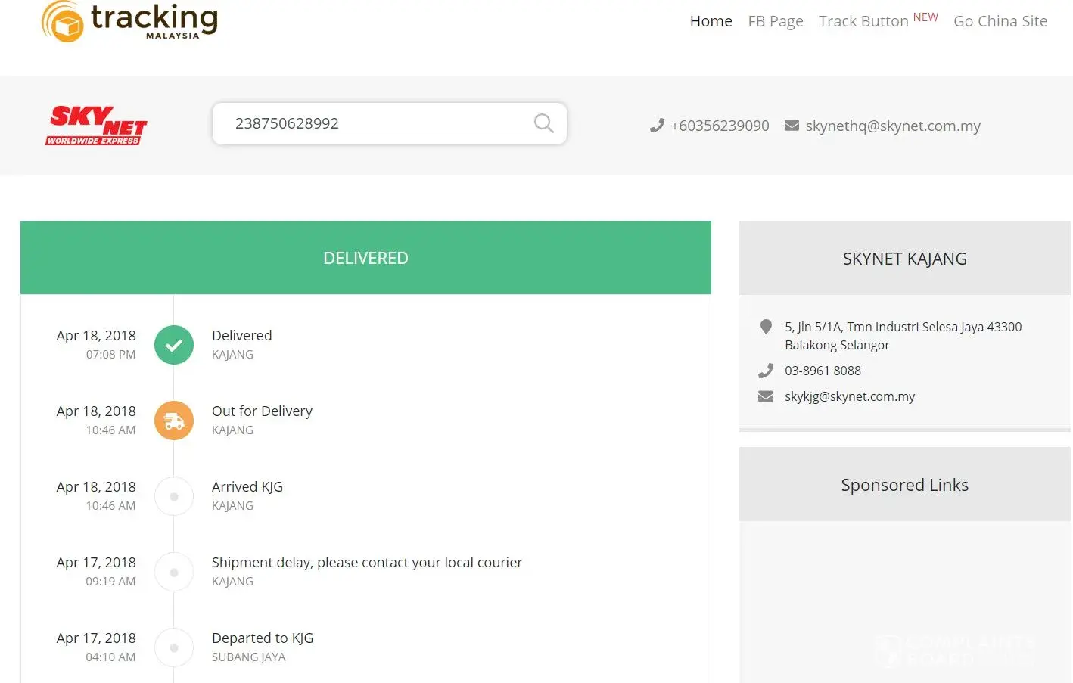Visit the Go China Site link
The width and height of the screenshot is (1073, 683).
pos(1000,21)
